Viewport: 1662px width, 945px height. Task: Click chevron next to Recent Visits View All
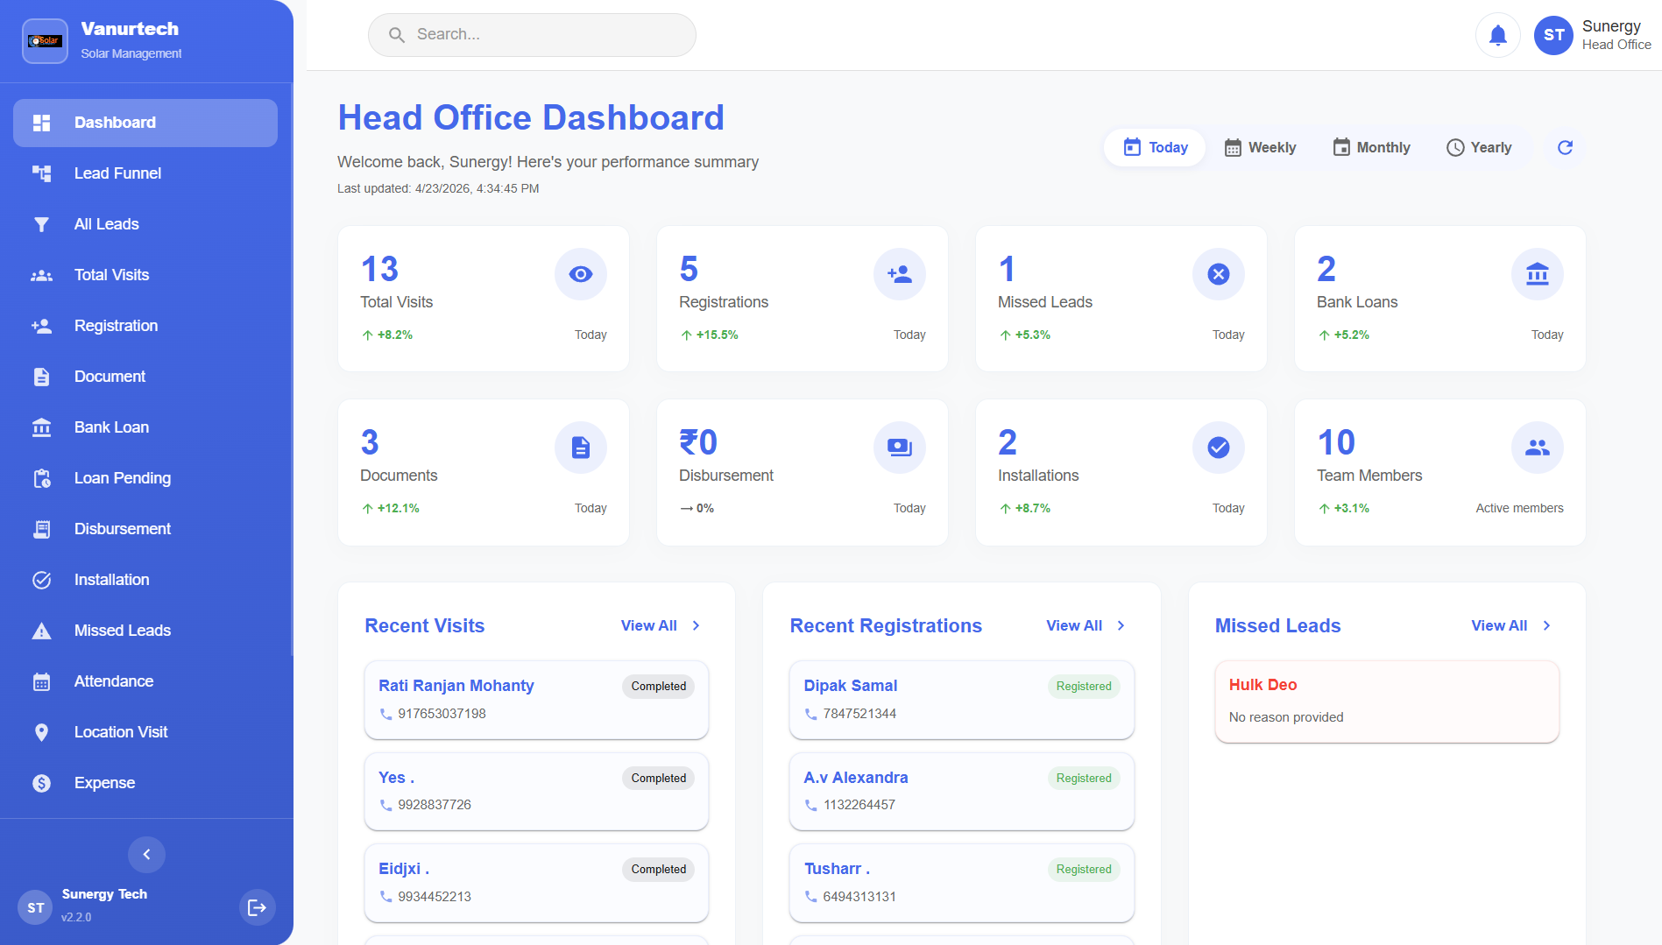tap(697, 625)
